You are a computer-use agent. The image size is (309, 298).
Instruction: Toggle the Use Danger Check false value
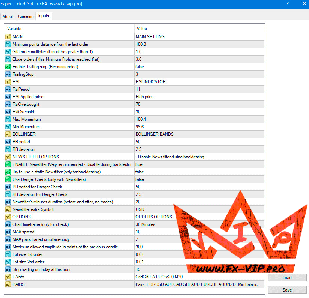point(199,179)
